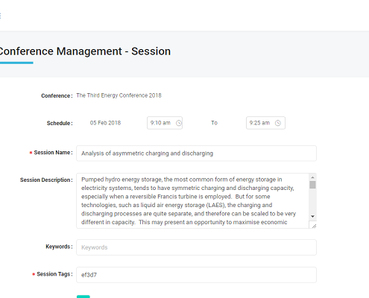Click The Third Energy Conference 2018 text
This screenshot has width=369, height=298.
pos(119,95)
